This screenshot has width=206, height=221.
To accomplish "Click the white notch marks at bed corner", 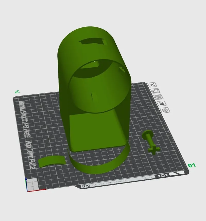I will 177,173.
